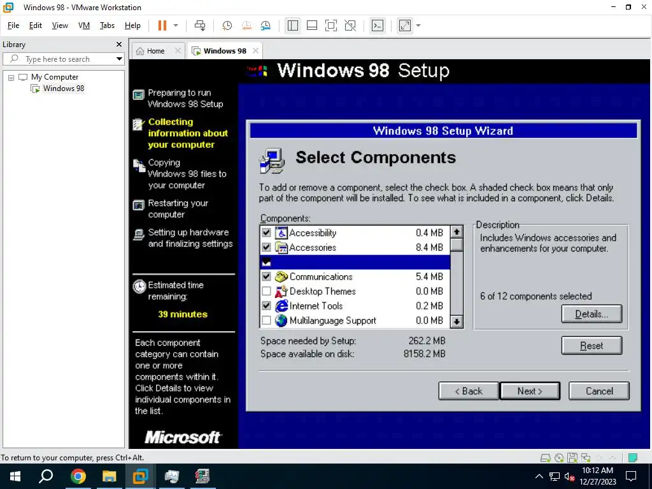Show hidden system tray icons
652x489 pixels.
click(x=539, y=476)
